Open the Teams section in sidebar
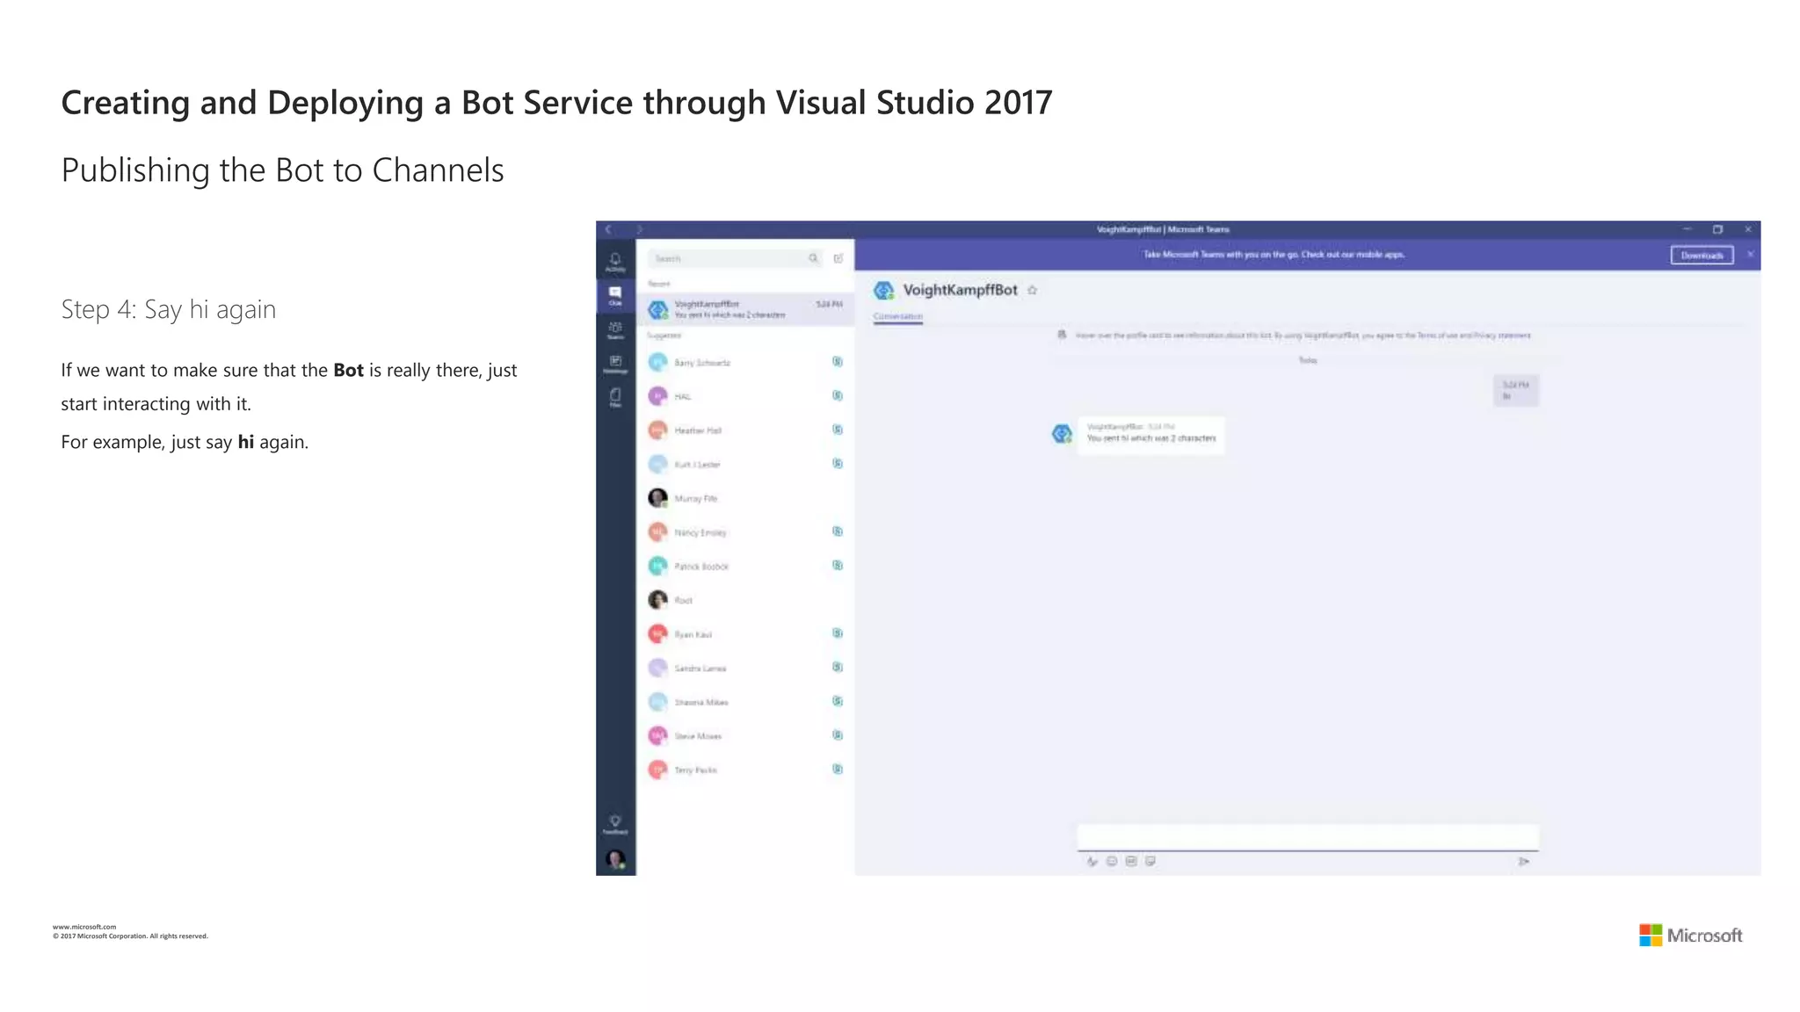 (x=615, y=329)
